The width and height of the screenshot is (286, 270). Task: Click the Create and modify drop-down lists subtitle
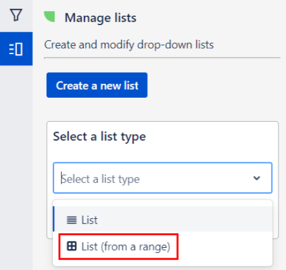pyautogui.click(x=129, y=45)
